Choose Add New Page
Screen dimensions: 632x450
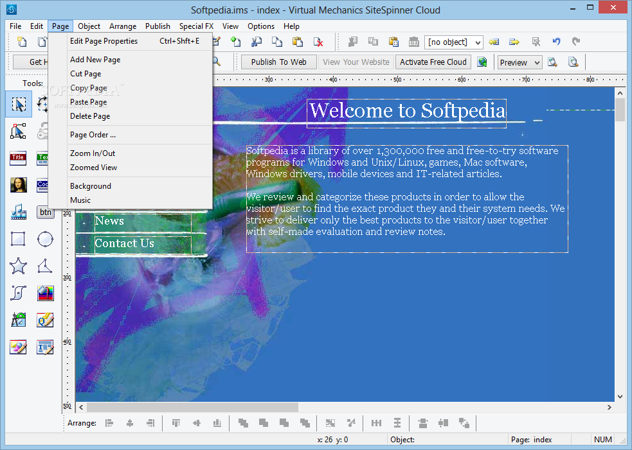[x=139, y=60]
